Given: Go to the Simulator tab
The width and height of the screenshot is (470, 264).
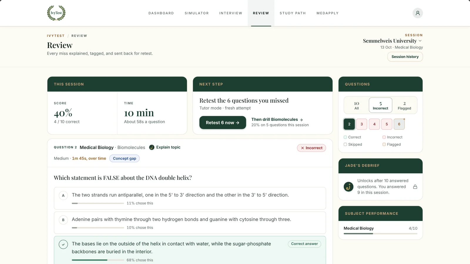Looking at the screenshot, I should coord(197,13).
